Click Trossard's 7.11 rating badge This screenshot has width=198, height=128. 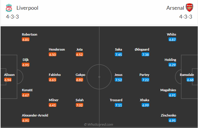[118, 105]
